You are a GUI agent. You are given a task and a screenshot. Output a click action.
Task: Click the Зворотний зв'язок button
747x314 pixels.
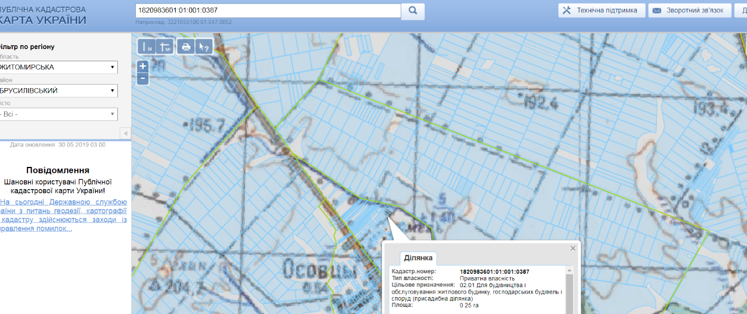pos(690,11)
